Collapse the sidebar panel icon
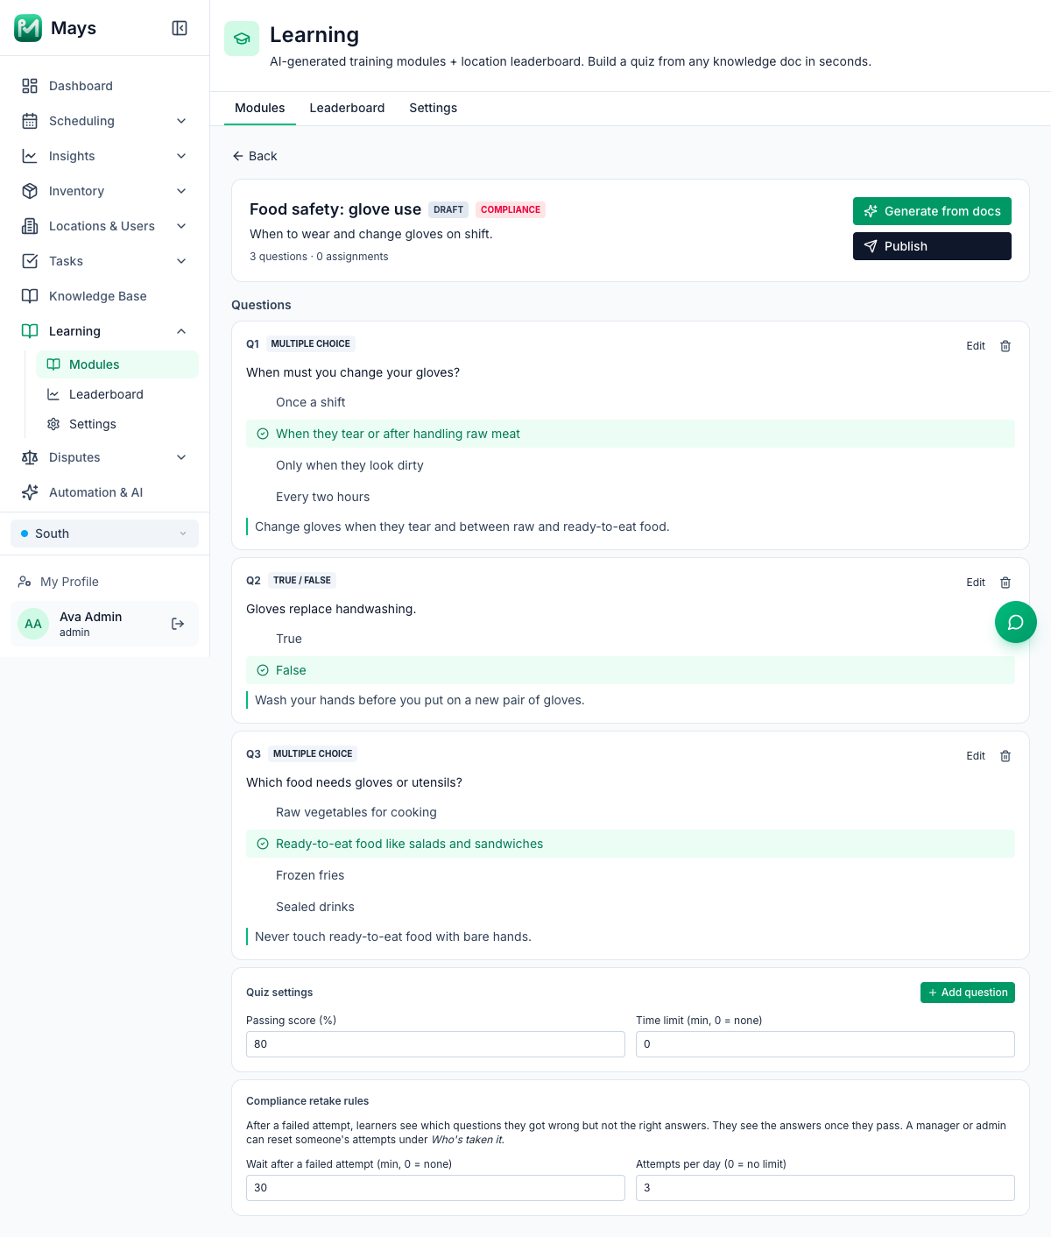 [180, 28]
